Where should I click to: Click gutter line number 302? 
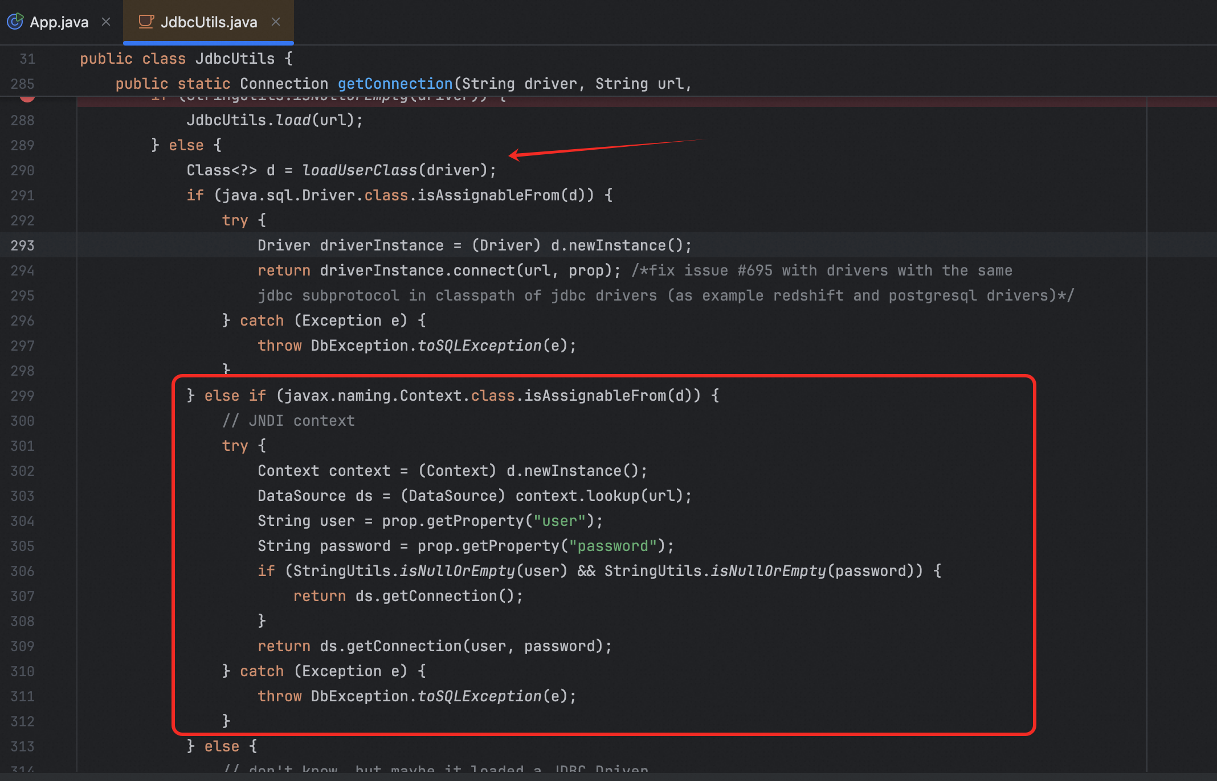point(23,471)
